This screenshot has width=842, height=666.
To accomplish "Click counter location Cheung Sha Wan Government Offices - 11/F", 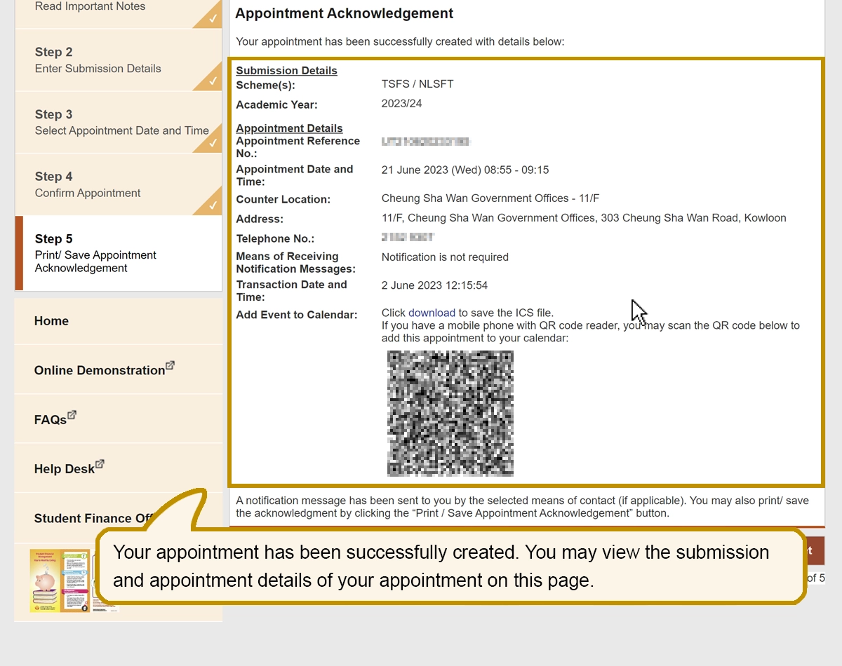I will pos(490,198).
